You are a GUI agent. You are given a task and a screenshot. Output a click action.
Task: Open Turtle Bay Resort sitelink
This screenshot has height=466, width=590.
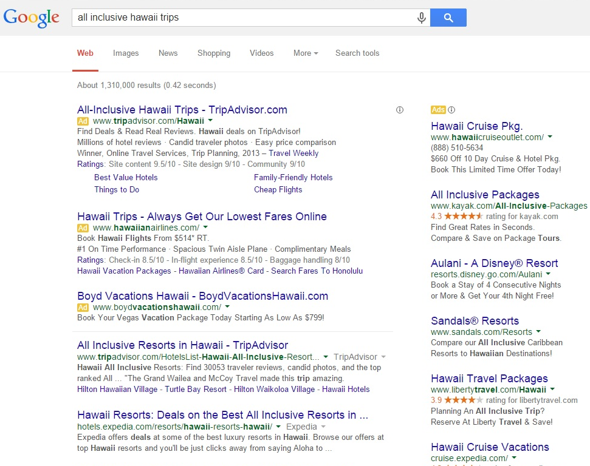[x=196, y=390]
